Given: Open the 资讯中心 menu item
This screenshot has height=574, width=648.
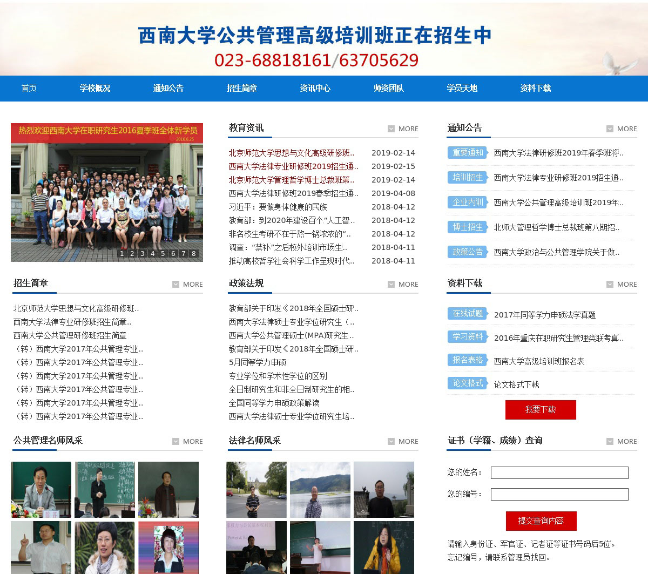Looking at the screenshot, I should pyautogui.click(x=315, y=88).
